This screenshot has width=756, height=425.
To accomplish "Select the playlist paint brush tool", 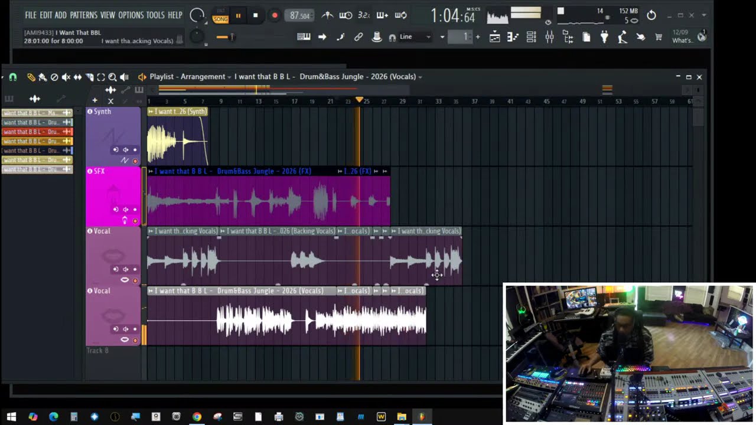I will [43, 77].
